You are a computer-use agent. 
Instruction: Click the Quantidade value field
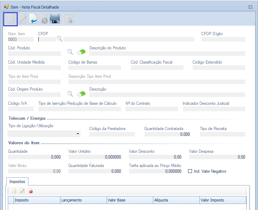pyautogui.click(x=34, y=157)
